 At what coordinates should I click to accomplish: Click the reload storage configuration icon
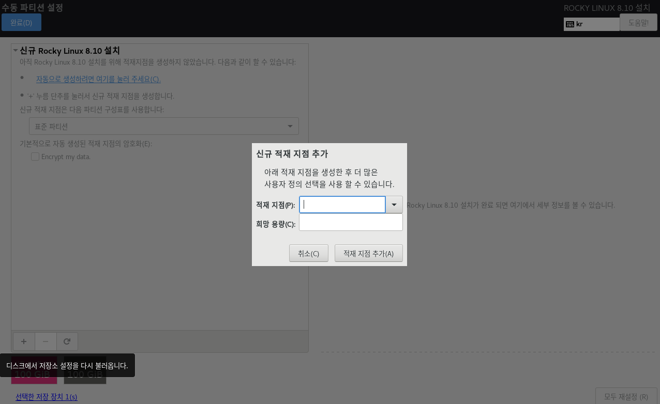67,341
